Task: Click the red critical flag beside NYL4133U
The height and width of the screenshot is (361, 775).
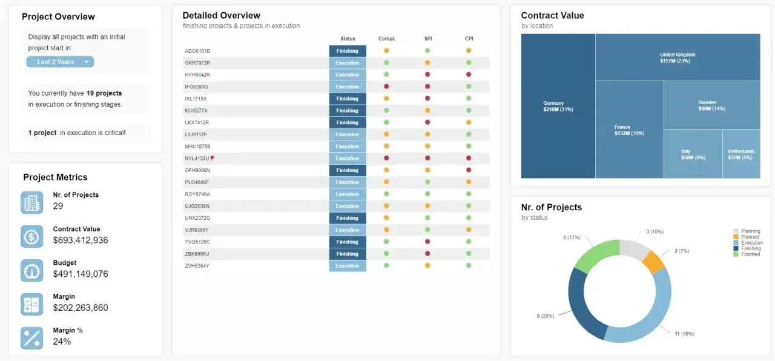Action: 213,158
